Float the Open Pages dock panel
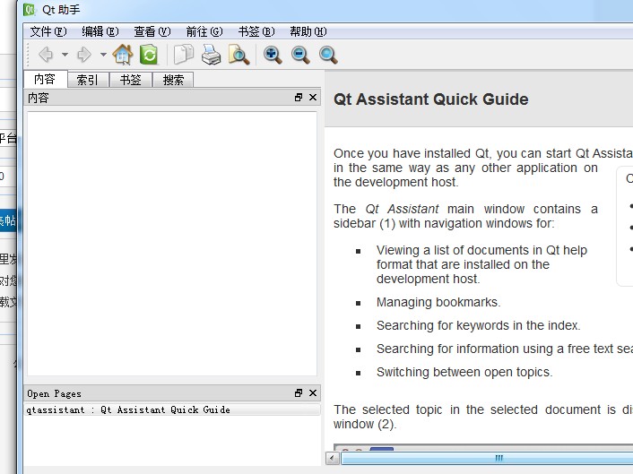The image size is (633, 474). coord(299,393)
